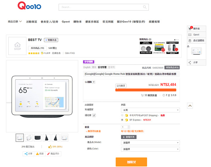Viewport: 211px width, 167px height.
Task: Click the airplane shipping icon
Action: tap(94, 116)
